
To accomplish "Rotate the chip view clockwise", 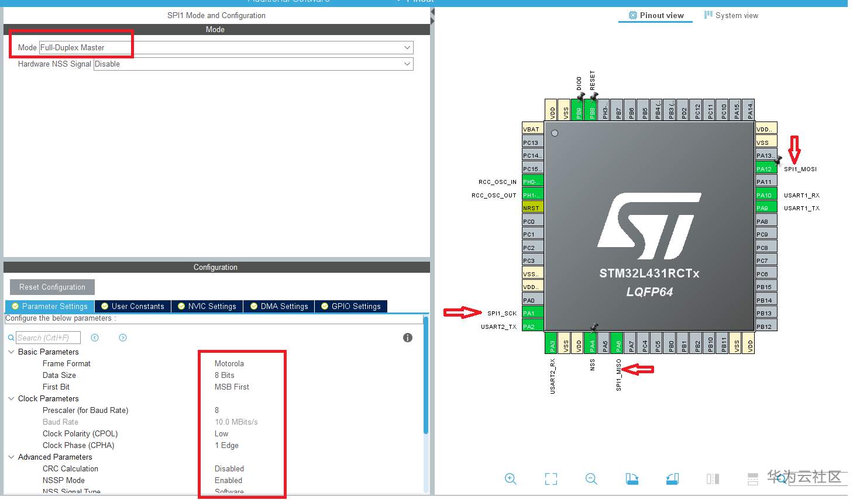I will [x=632, y=479].
